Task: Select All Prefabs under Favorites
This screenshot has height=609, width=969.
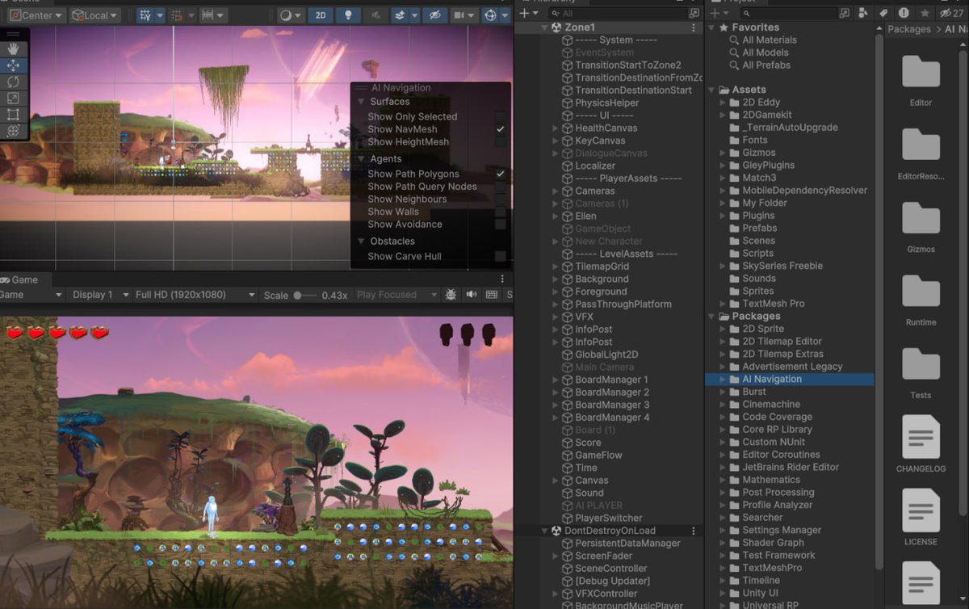Action: [x=765, y=65]
